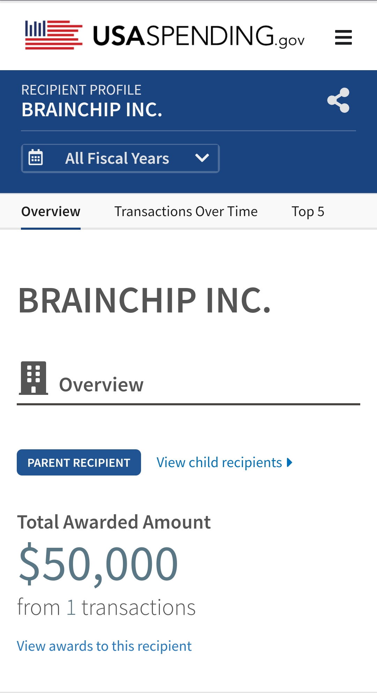This screenshot has width=377, height=693.
Task: Go to the Top 5 tab
Action: [308, 212]
